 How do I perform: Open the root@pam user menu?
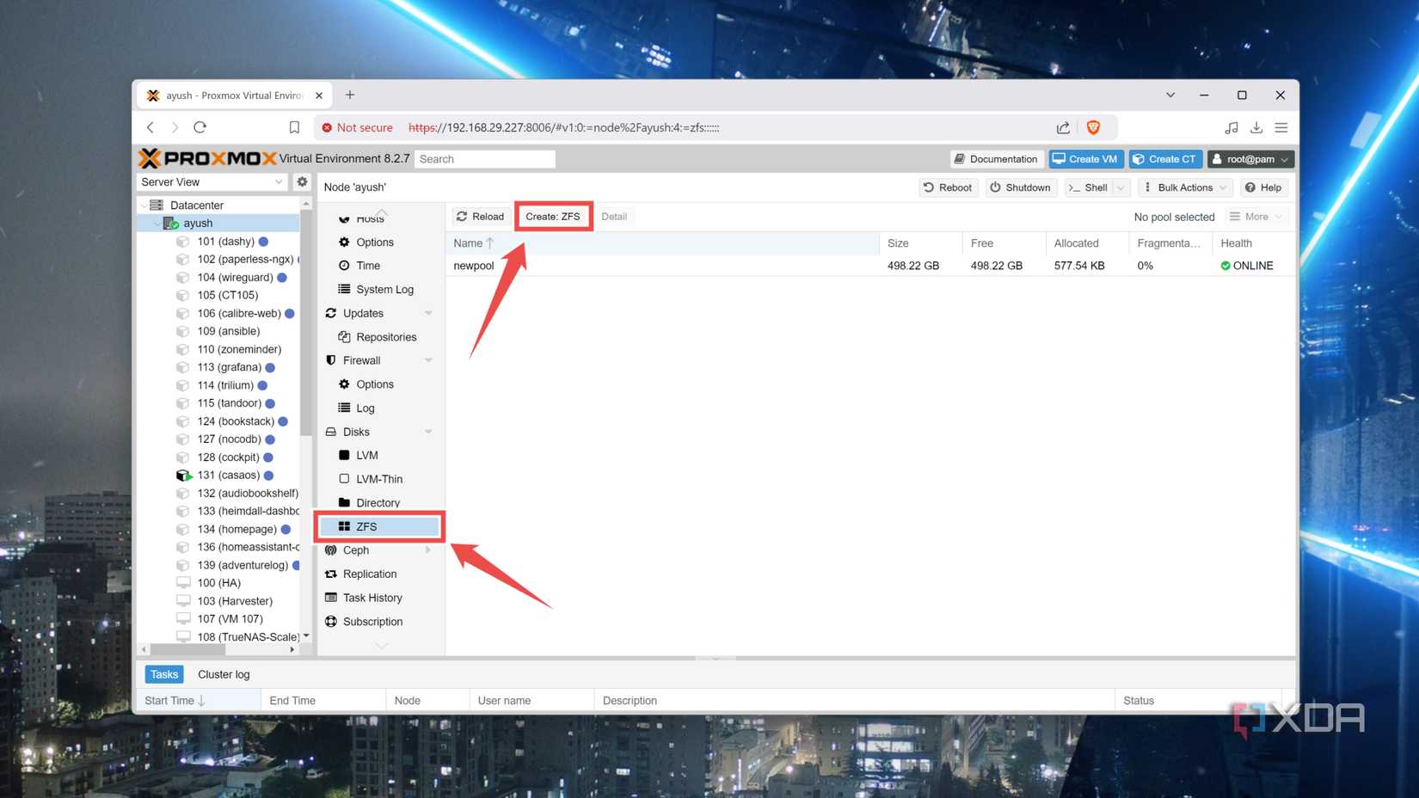1250,158
